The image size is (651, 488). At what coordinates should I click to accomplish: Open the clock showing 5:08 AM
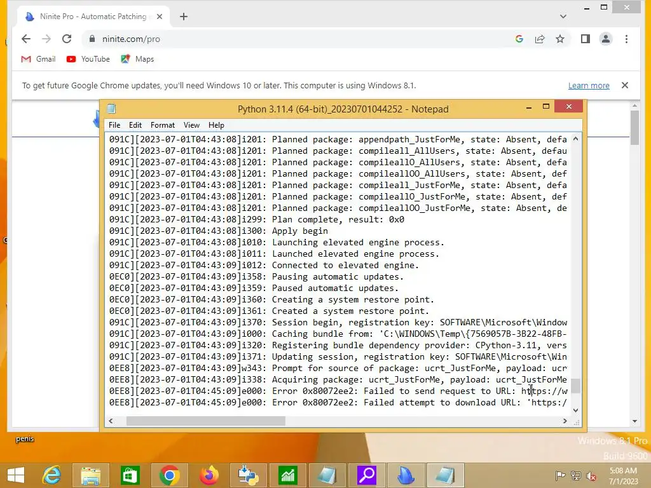623,476
